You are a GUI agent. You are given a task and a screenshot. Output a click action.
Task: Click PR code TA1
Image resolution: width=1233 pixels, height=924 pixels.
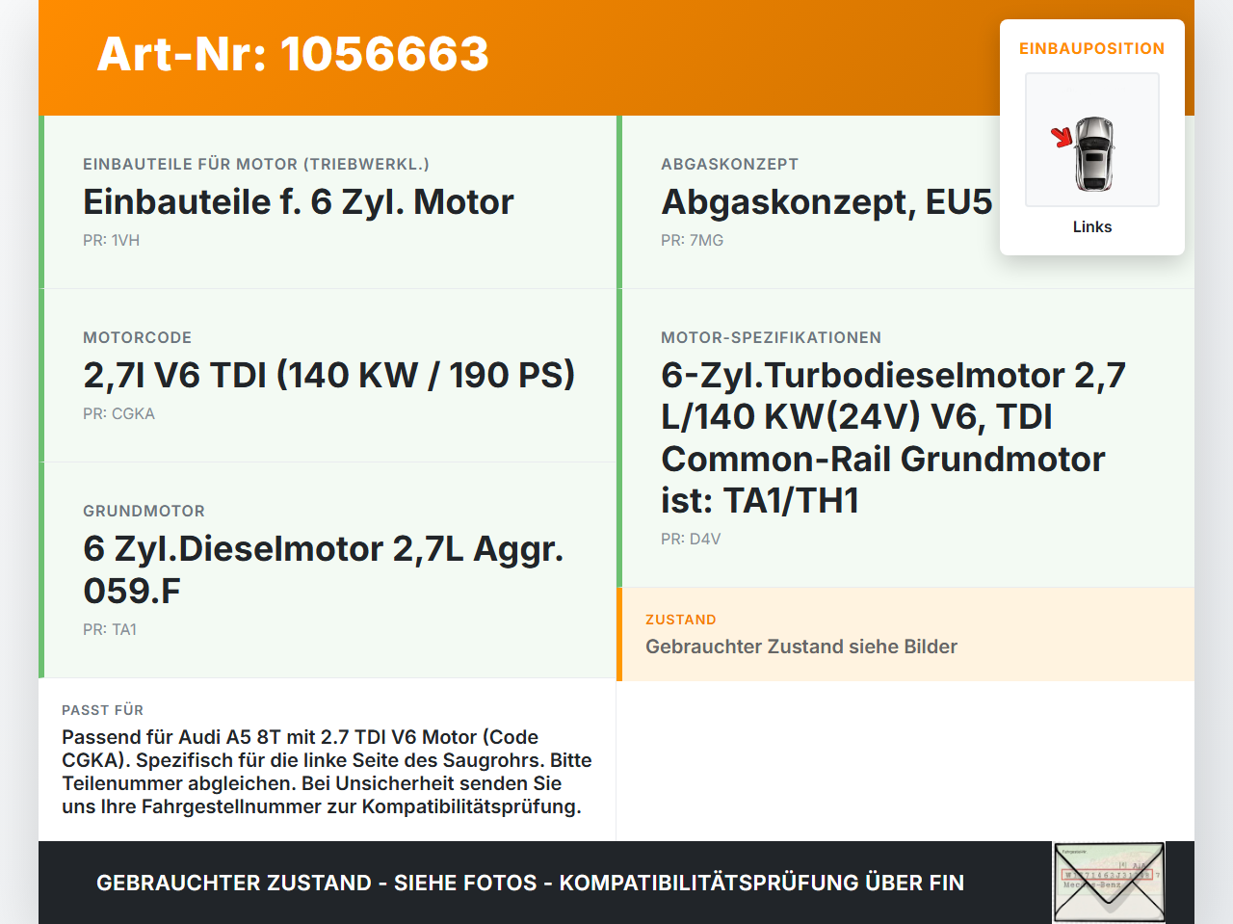110,629
